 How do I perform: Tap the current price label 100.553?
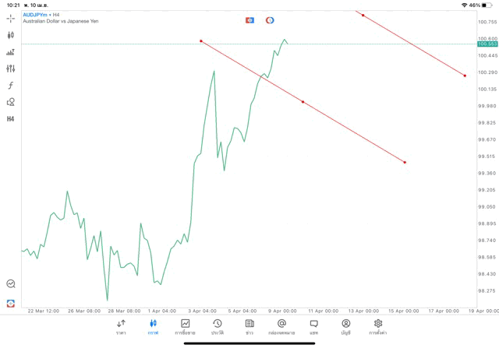click(x=487, y=44)
